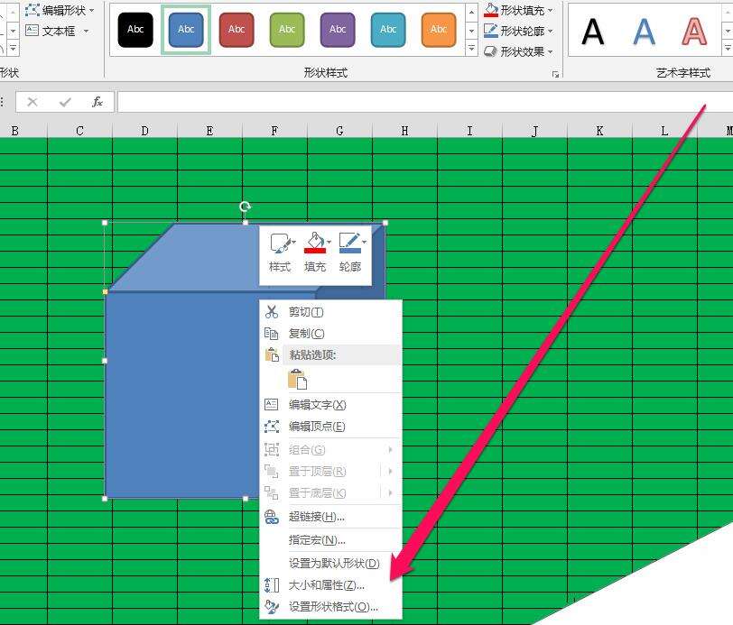Click the scissors cut icon
The height and width of the screenshot is (625, 733).
[x=272, y=311]
